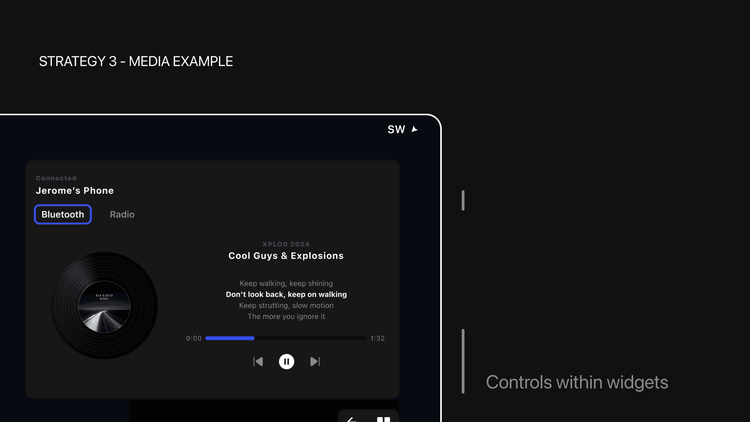Tap lyric line 'Keep strutting, slow motion'

point(286,306)
